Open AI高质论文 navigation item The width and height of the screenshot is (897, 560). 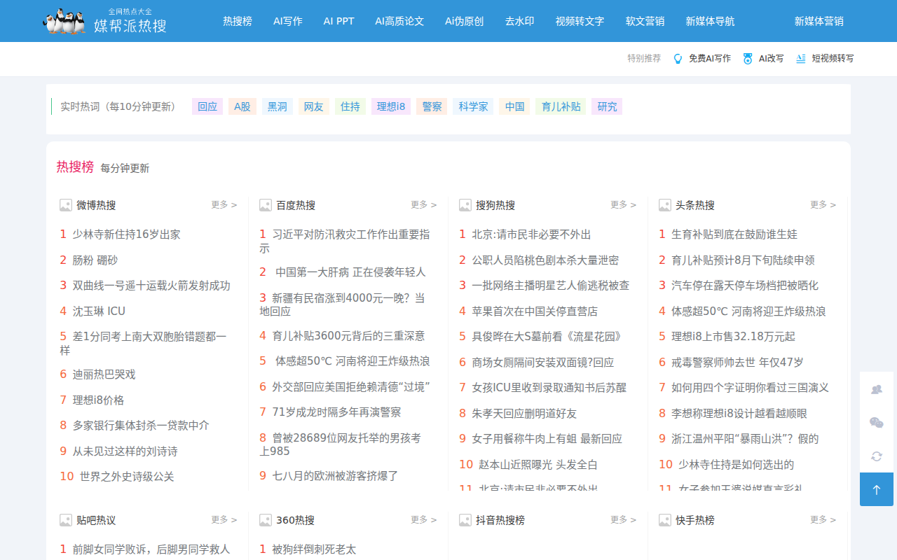point(399,21)
